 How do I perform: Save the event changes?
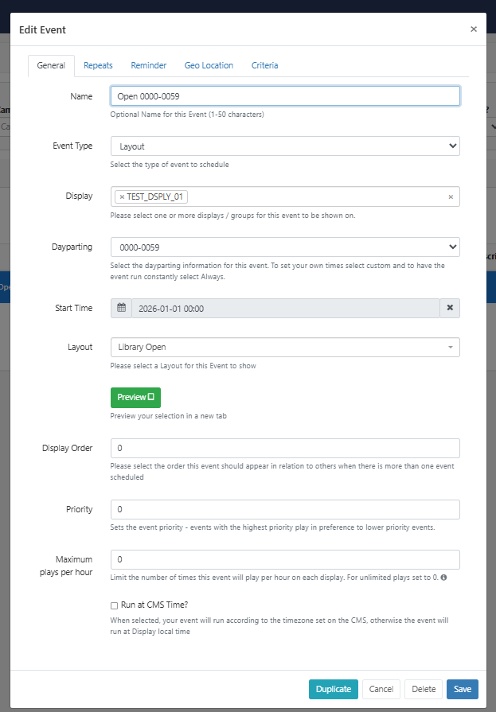click(x=462, y=689)
